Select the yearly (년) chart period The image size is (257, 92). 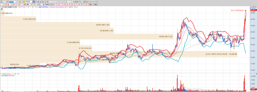pos(41,2)
